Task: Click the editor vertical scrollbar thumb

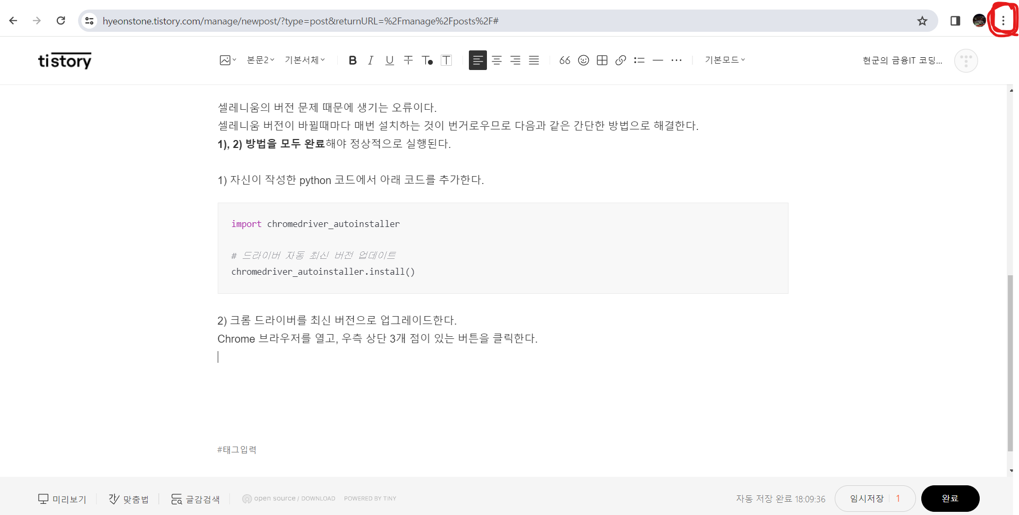Action: (1011, 363)
